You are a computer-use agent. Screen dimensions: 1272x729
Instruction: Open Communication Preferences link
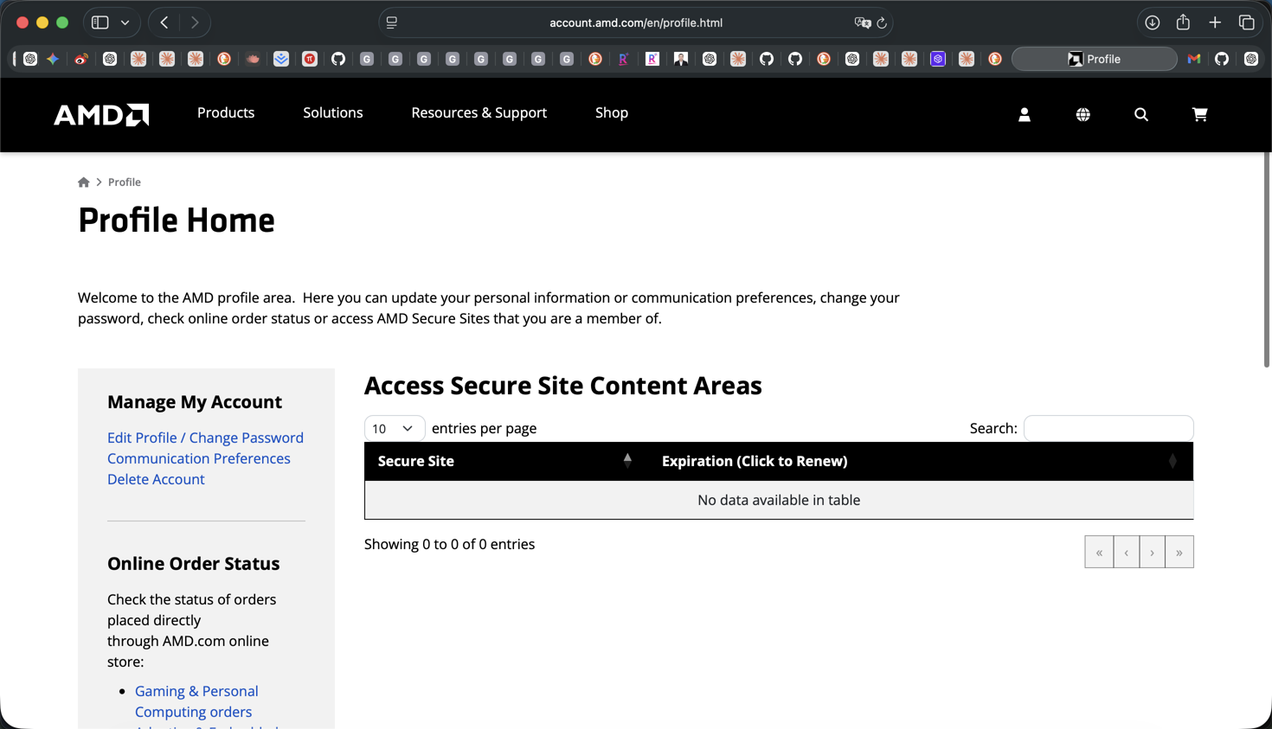(199, 458)
